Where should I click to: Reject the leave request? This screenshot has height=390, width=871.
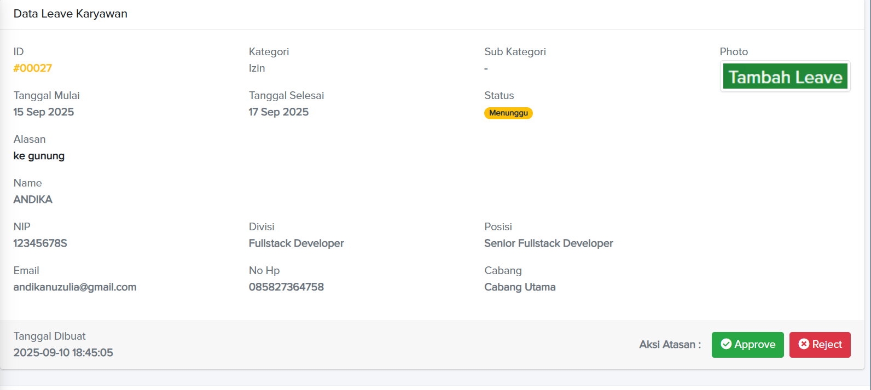click(820, 345)
